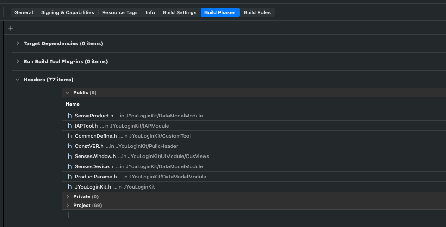Click the header file icon for JYouLoginKit.h
The height and width of the screenshot is (227, 446).
pyautogui.click(x=70, y=187)
